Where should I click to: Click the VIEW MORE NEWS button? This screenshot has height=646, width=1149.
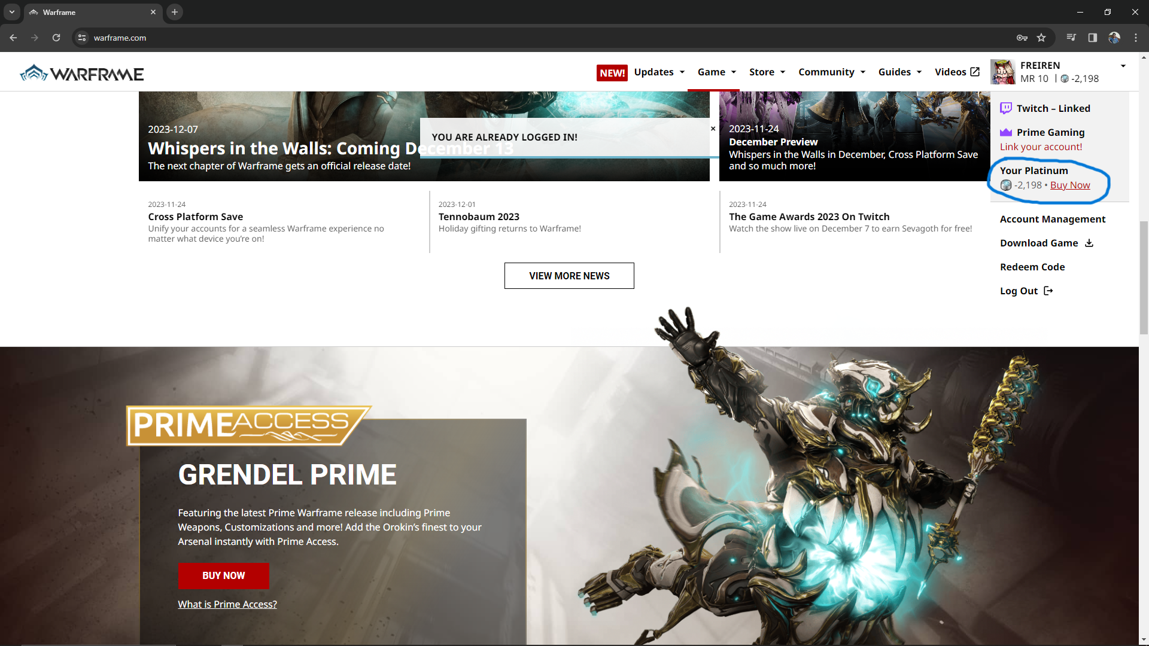569,276
